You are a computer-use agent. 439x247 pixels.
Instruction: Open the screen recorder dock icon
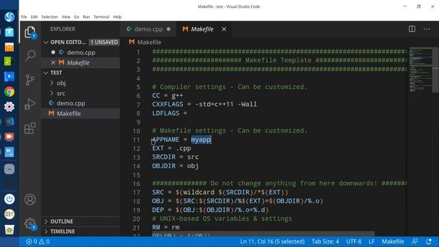click(x=9, y=137)
